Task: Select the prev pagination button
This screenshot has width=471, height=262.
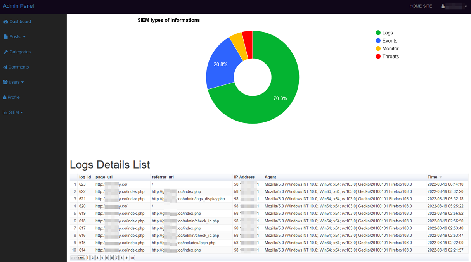Action: 73,258
